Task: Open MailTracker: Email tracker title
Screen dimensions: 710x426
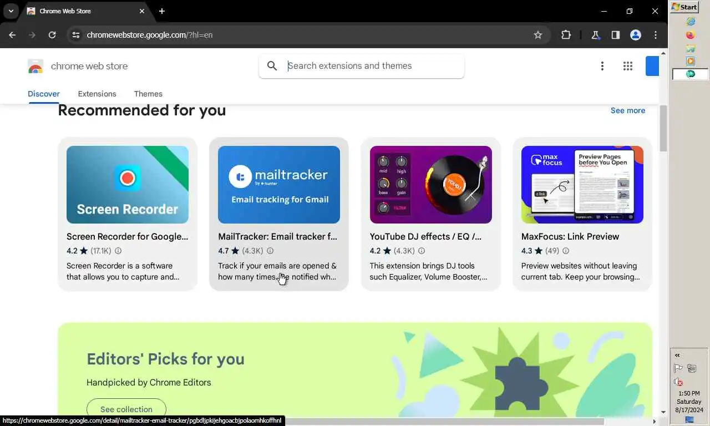Action: (277, 236)
